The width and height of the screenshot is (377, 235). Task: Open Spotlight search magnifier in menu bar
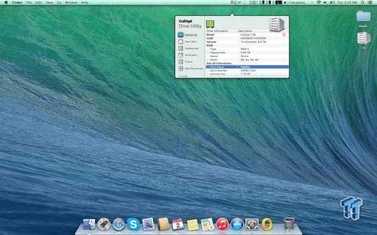(362, 2)
